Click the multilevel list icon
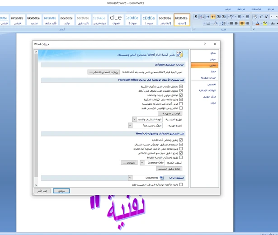278x235 pixels. (231, 17)
